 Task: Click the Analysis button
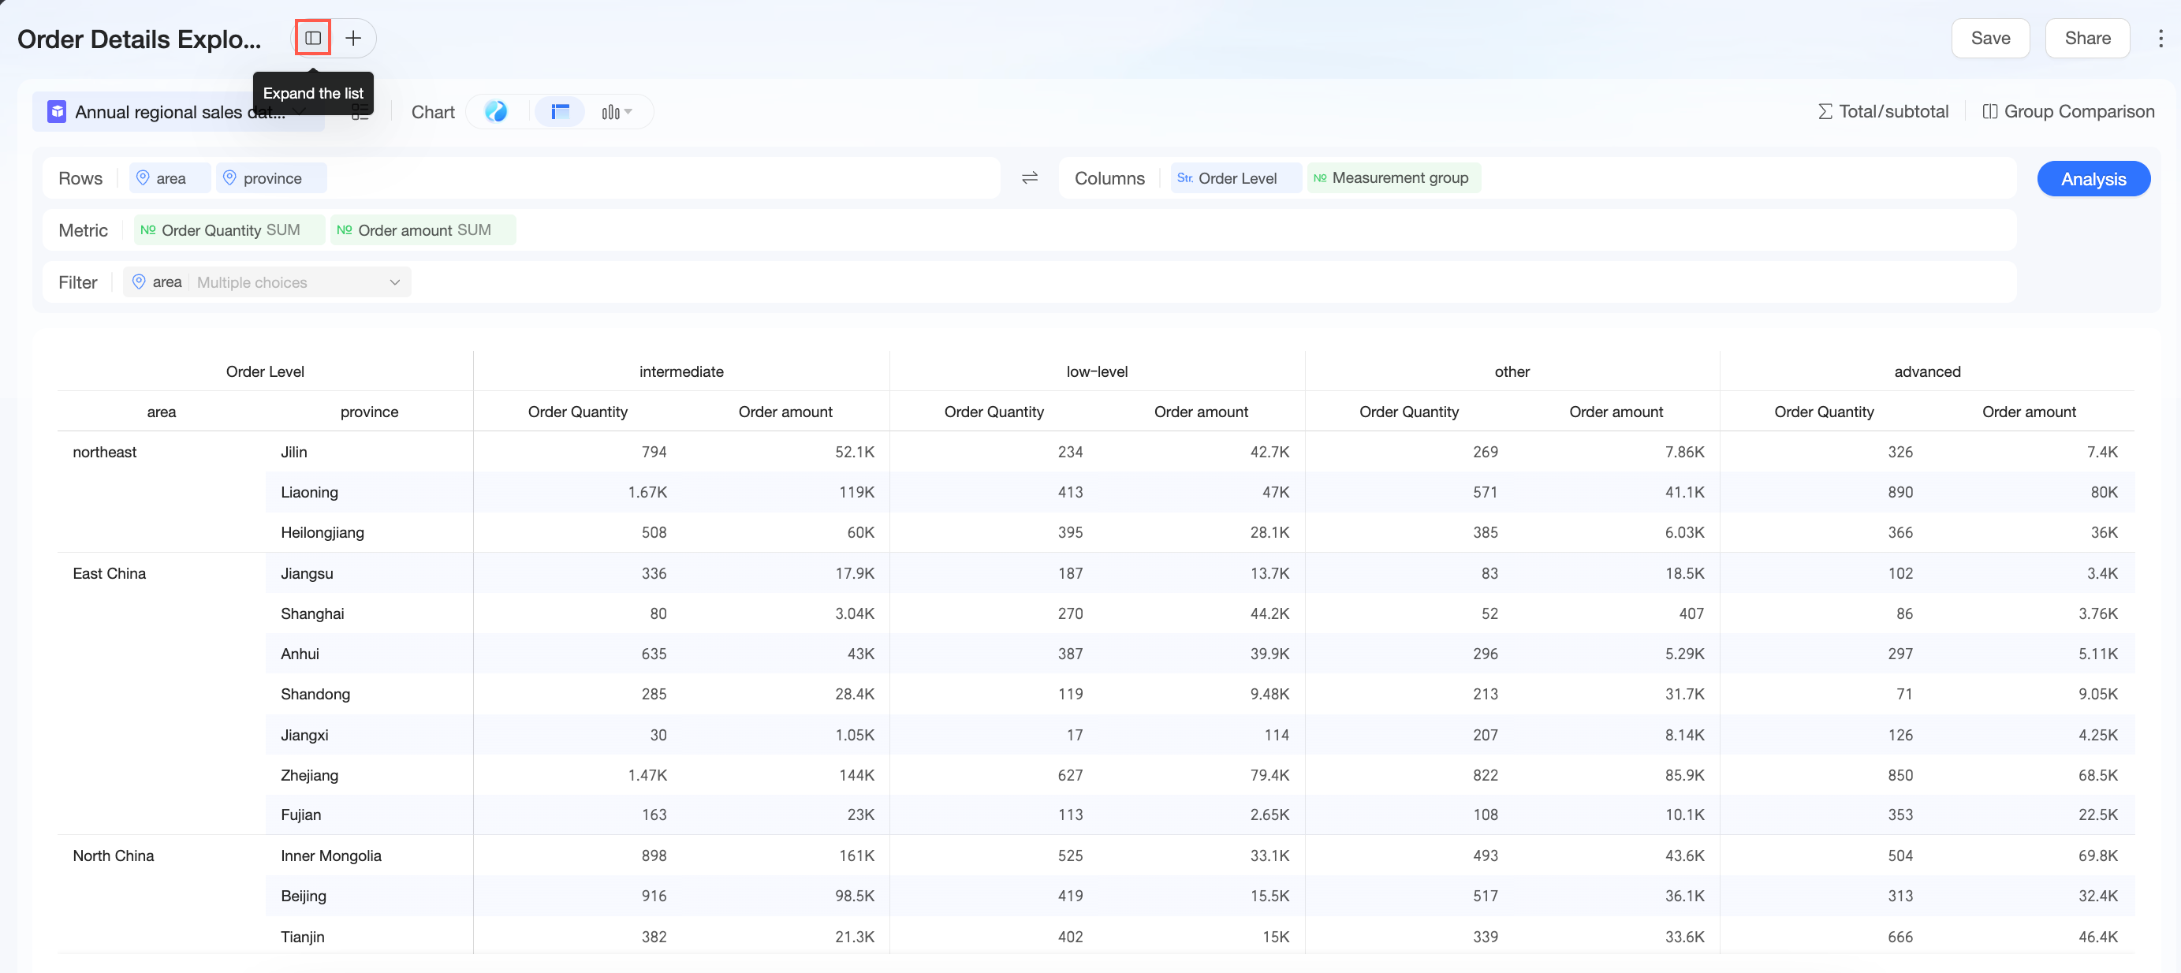point(2093,179)
